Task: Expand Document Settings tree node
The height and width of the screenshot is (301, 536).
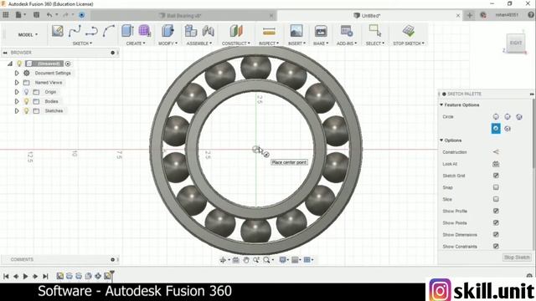Action: (x=17, y=73)
